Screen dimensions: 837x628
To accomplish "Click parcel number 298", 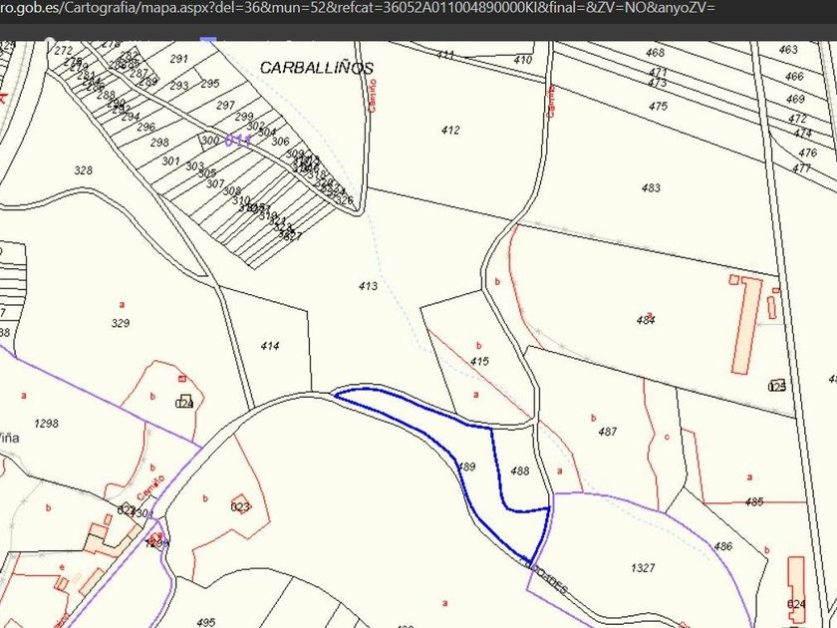I will [x=159, y=143].
